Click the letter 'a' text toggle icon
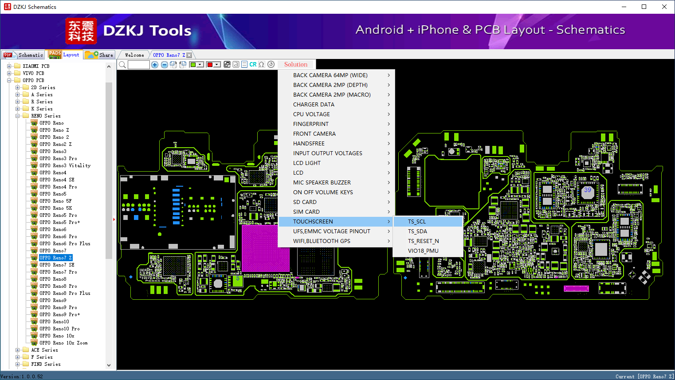675x380 pixels. tap(236, 64)
